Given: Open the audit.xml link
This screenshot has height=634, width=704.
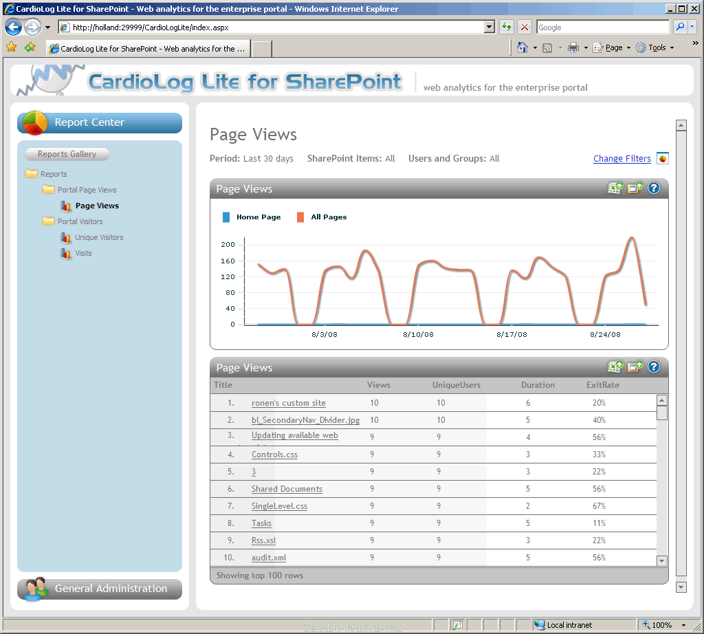Looking at the screenshot, I should coord(269,558).
